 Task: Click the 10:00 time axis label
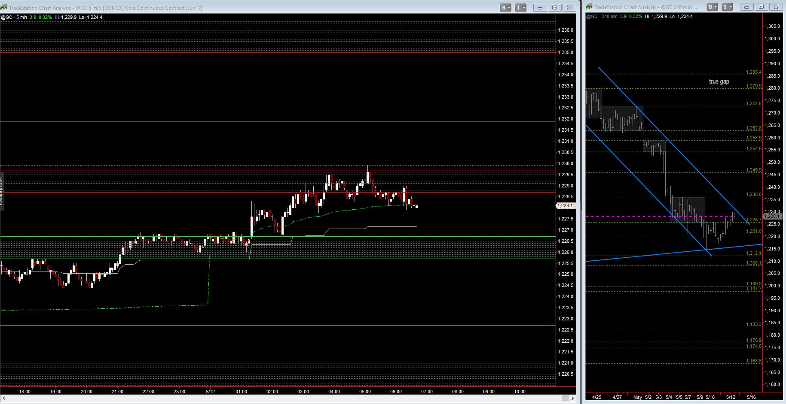click(520, 392)
